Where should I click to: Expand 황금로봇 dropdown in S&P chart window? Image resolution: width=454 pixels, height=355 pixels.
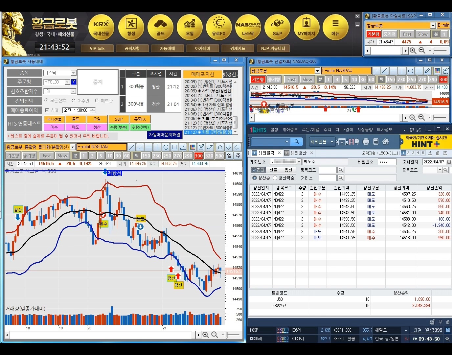coord(433,25)
